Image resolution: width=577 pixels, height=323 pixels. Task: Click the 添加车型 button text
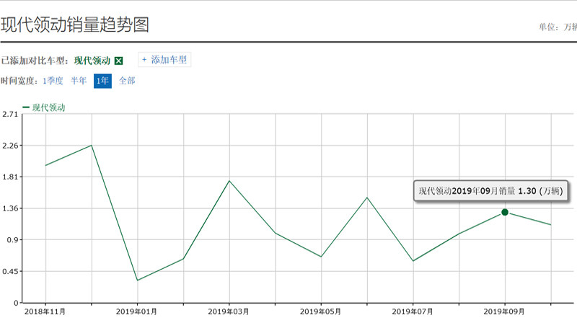click(169, 60)
